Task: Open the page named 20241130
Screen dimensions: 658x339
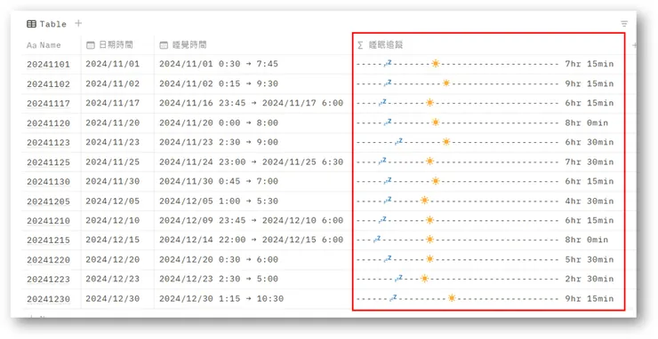Action: [x=48, y=182]
